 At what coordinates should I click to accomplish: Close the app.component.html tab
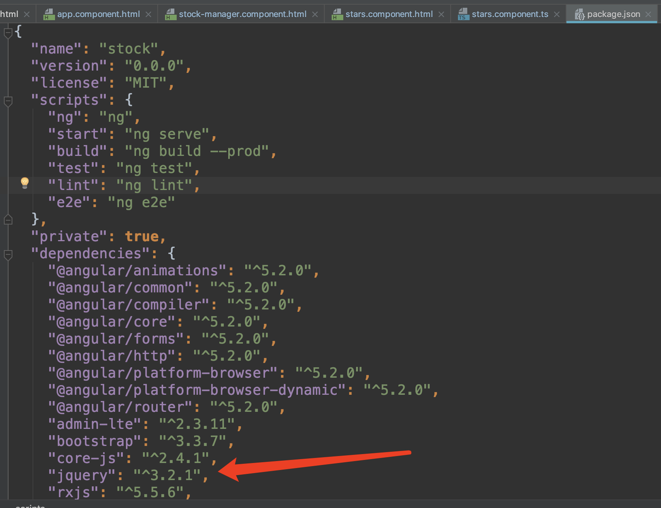[x=148, y=14]
